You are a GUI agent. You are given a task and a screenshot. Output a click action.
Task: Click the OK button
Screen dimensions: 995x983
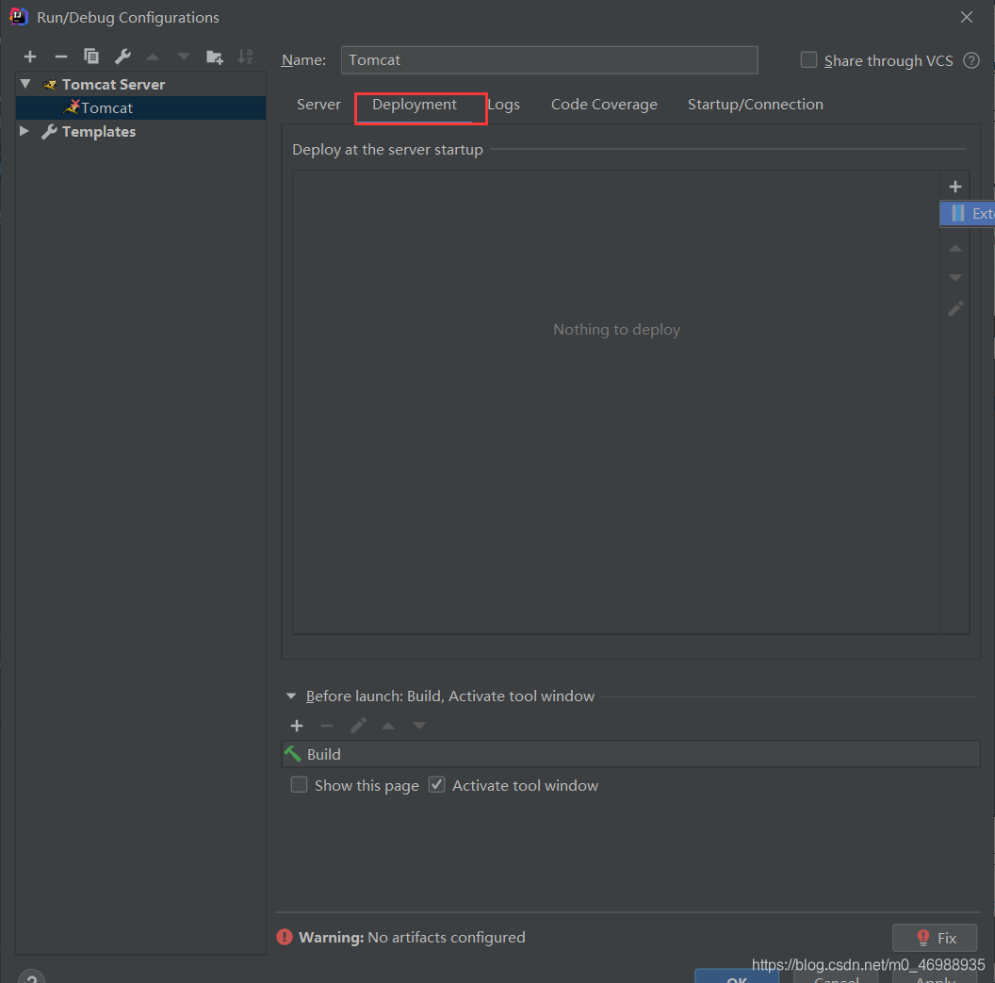pyautogui.click(x=737, y=976)
